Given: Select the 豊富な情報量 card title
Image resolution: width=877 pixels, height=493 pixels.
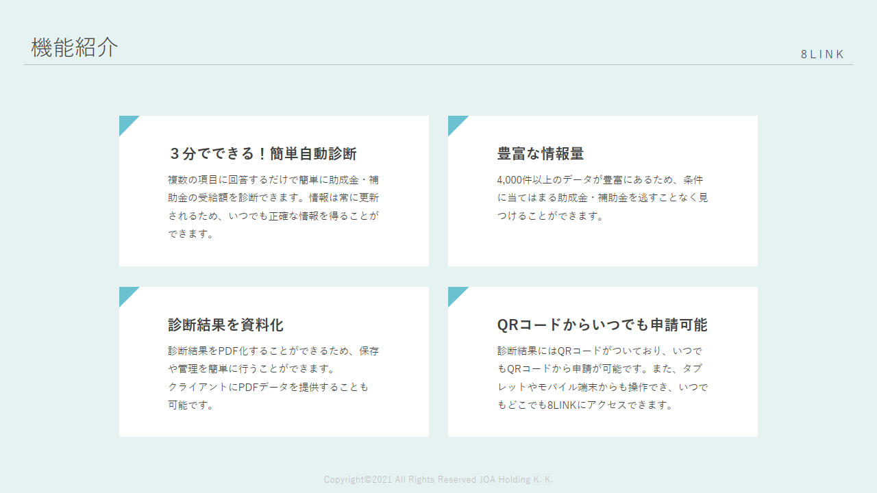Looking at the screenshot, I should click(x=541, y=153).
